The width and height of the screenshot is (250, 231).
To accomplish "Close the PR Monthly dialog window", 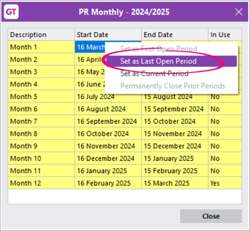I will 239,12.
